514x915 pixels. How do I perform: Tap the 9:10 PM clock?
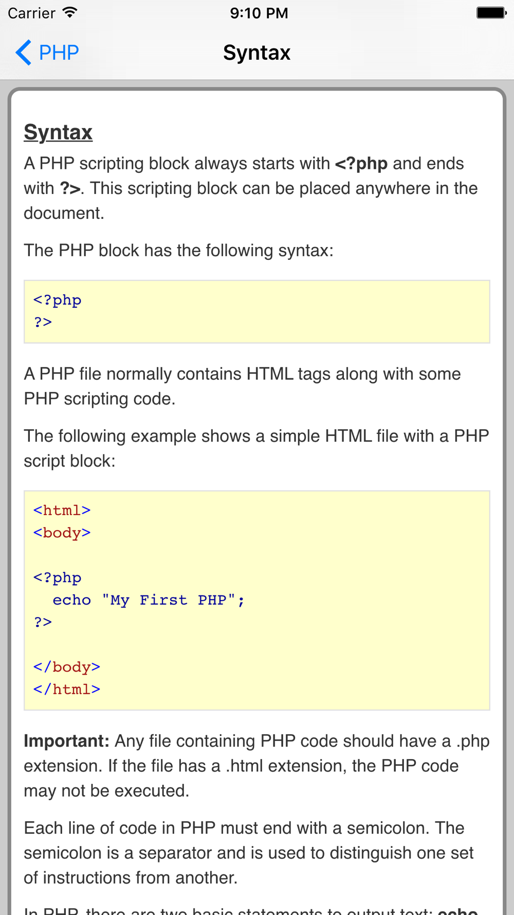259,13
